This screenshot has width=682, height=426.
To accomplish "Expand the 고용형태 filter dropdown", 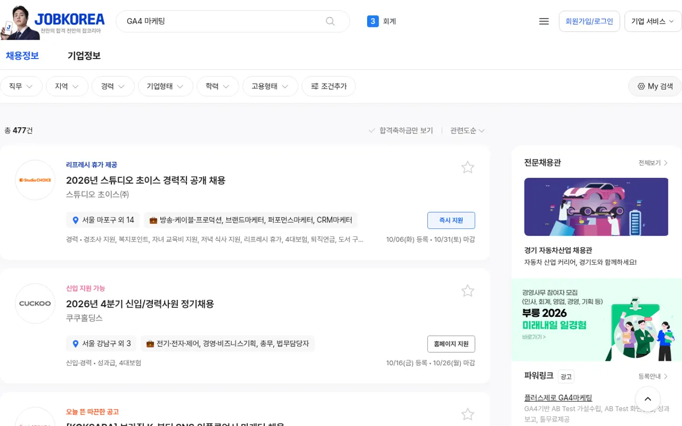I will pyautogui.click(x=270, y=86).
